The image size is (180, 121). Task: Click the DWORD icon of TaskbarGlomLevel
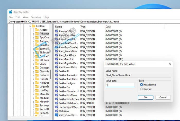click(x=57, y=91)
